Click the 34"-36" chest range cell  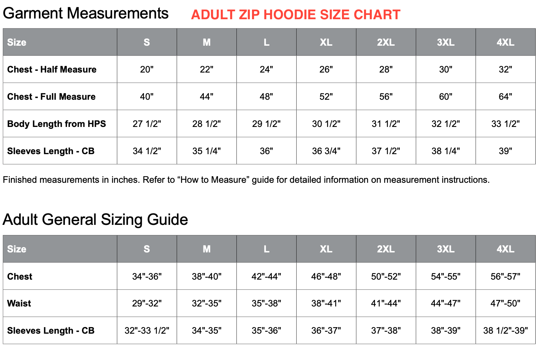click(147, 276)
